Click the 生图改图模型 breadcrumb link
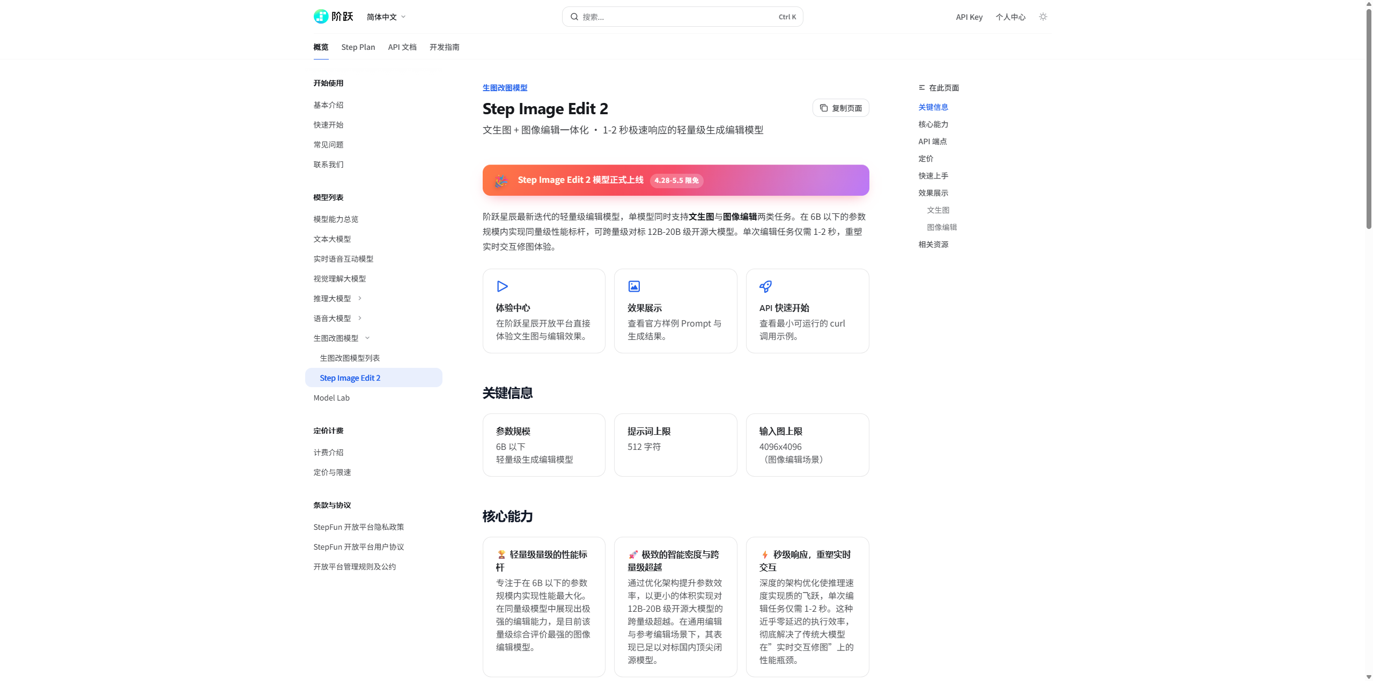1373x681 pixels. coord(505,87)
